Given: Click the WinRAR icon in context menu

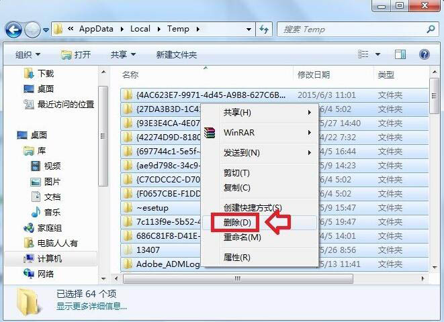Looking at the screenshot, I should coord(210,133).
